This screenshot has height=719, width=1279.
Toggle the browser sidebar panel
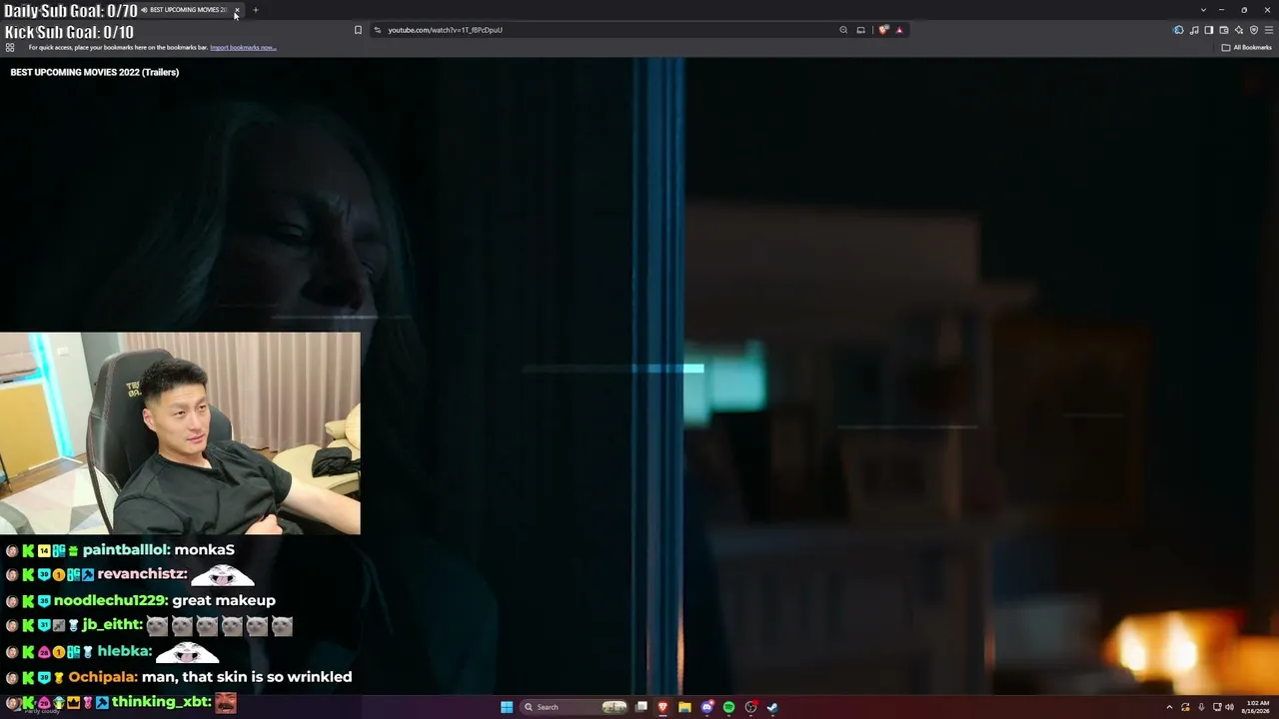(x=1209, y=30)
